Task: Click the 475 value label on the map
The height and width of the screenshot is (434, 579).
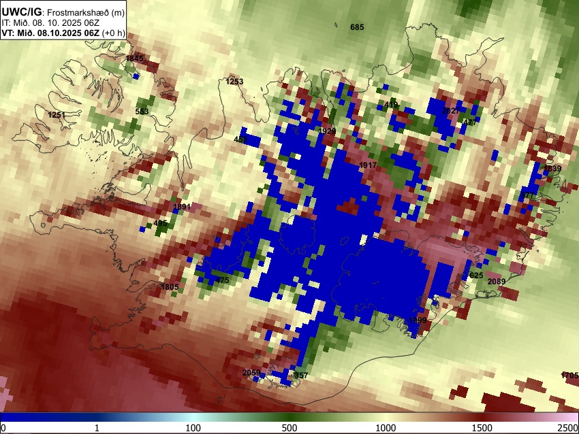Action: coord(222,280)
